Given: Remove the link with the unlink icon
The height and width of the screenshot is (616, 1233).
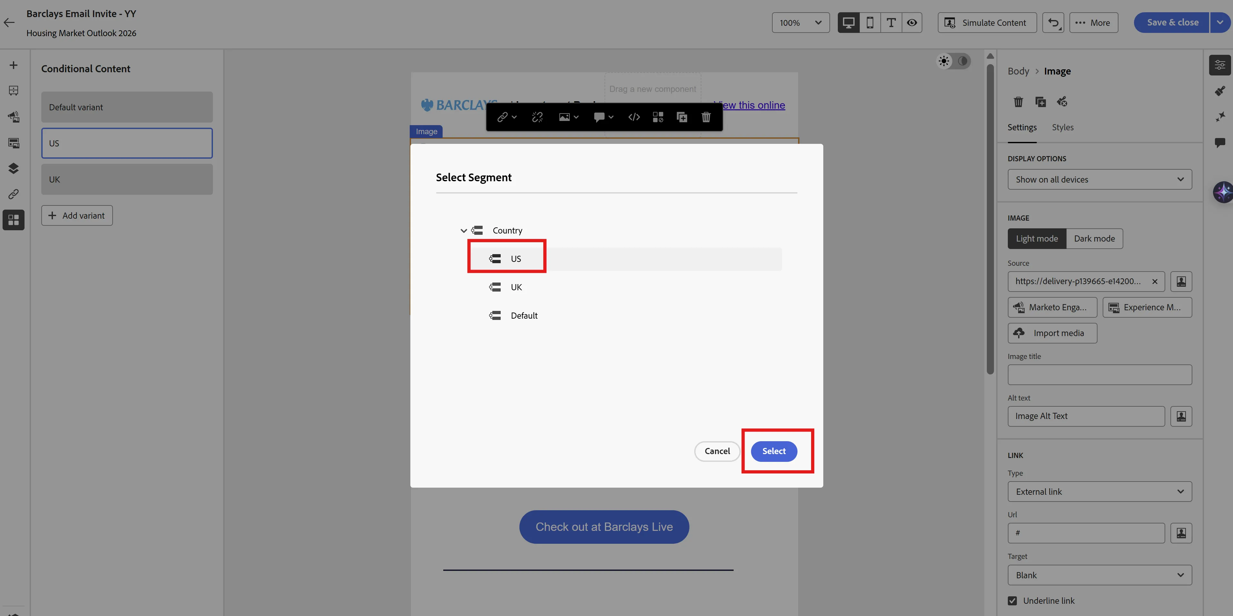Looking at the screenshot, I should [537, 117].
